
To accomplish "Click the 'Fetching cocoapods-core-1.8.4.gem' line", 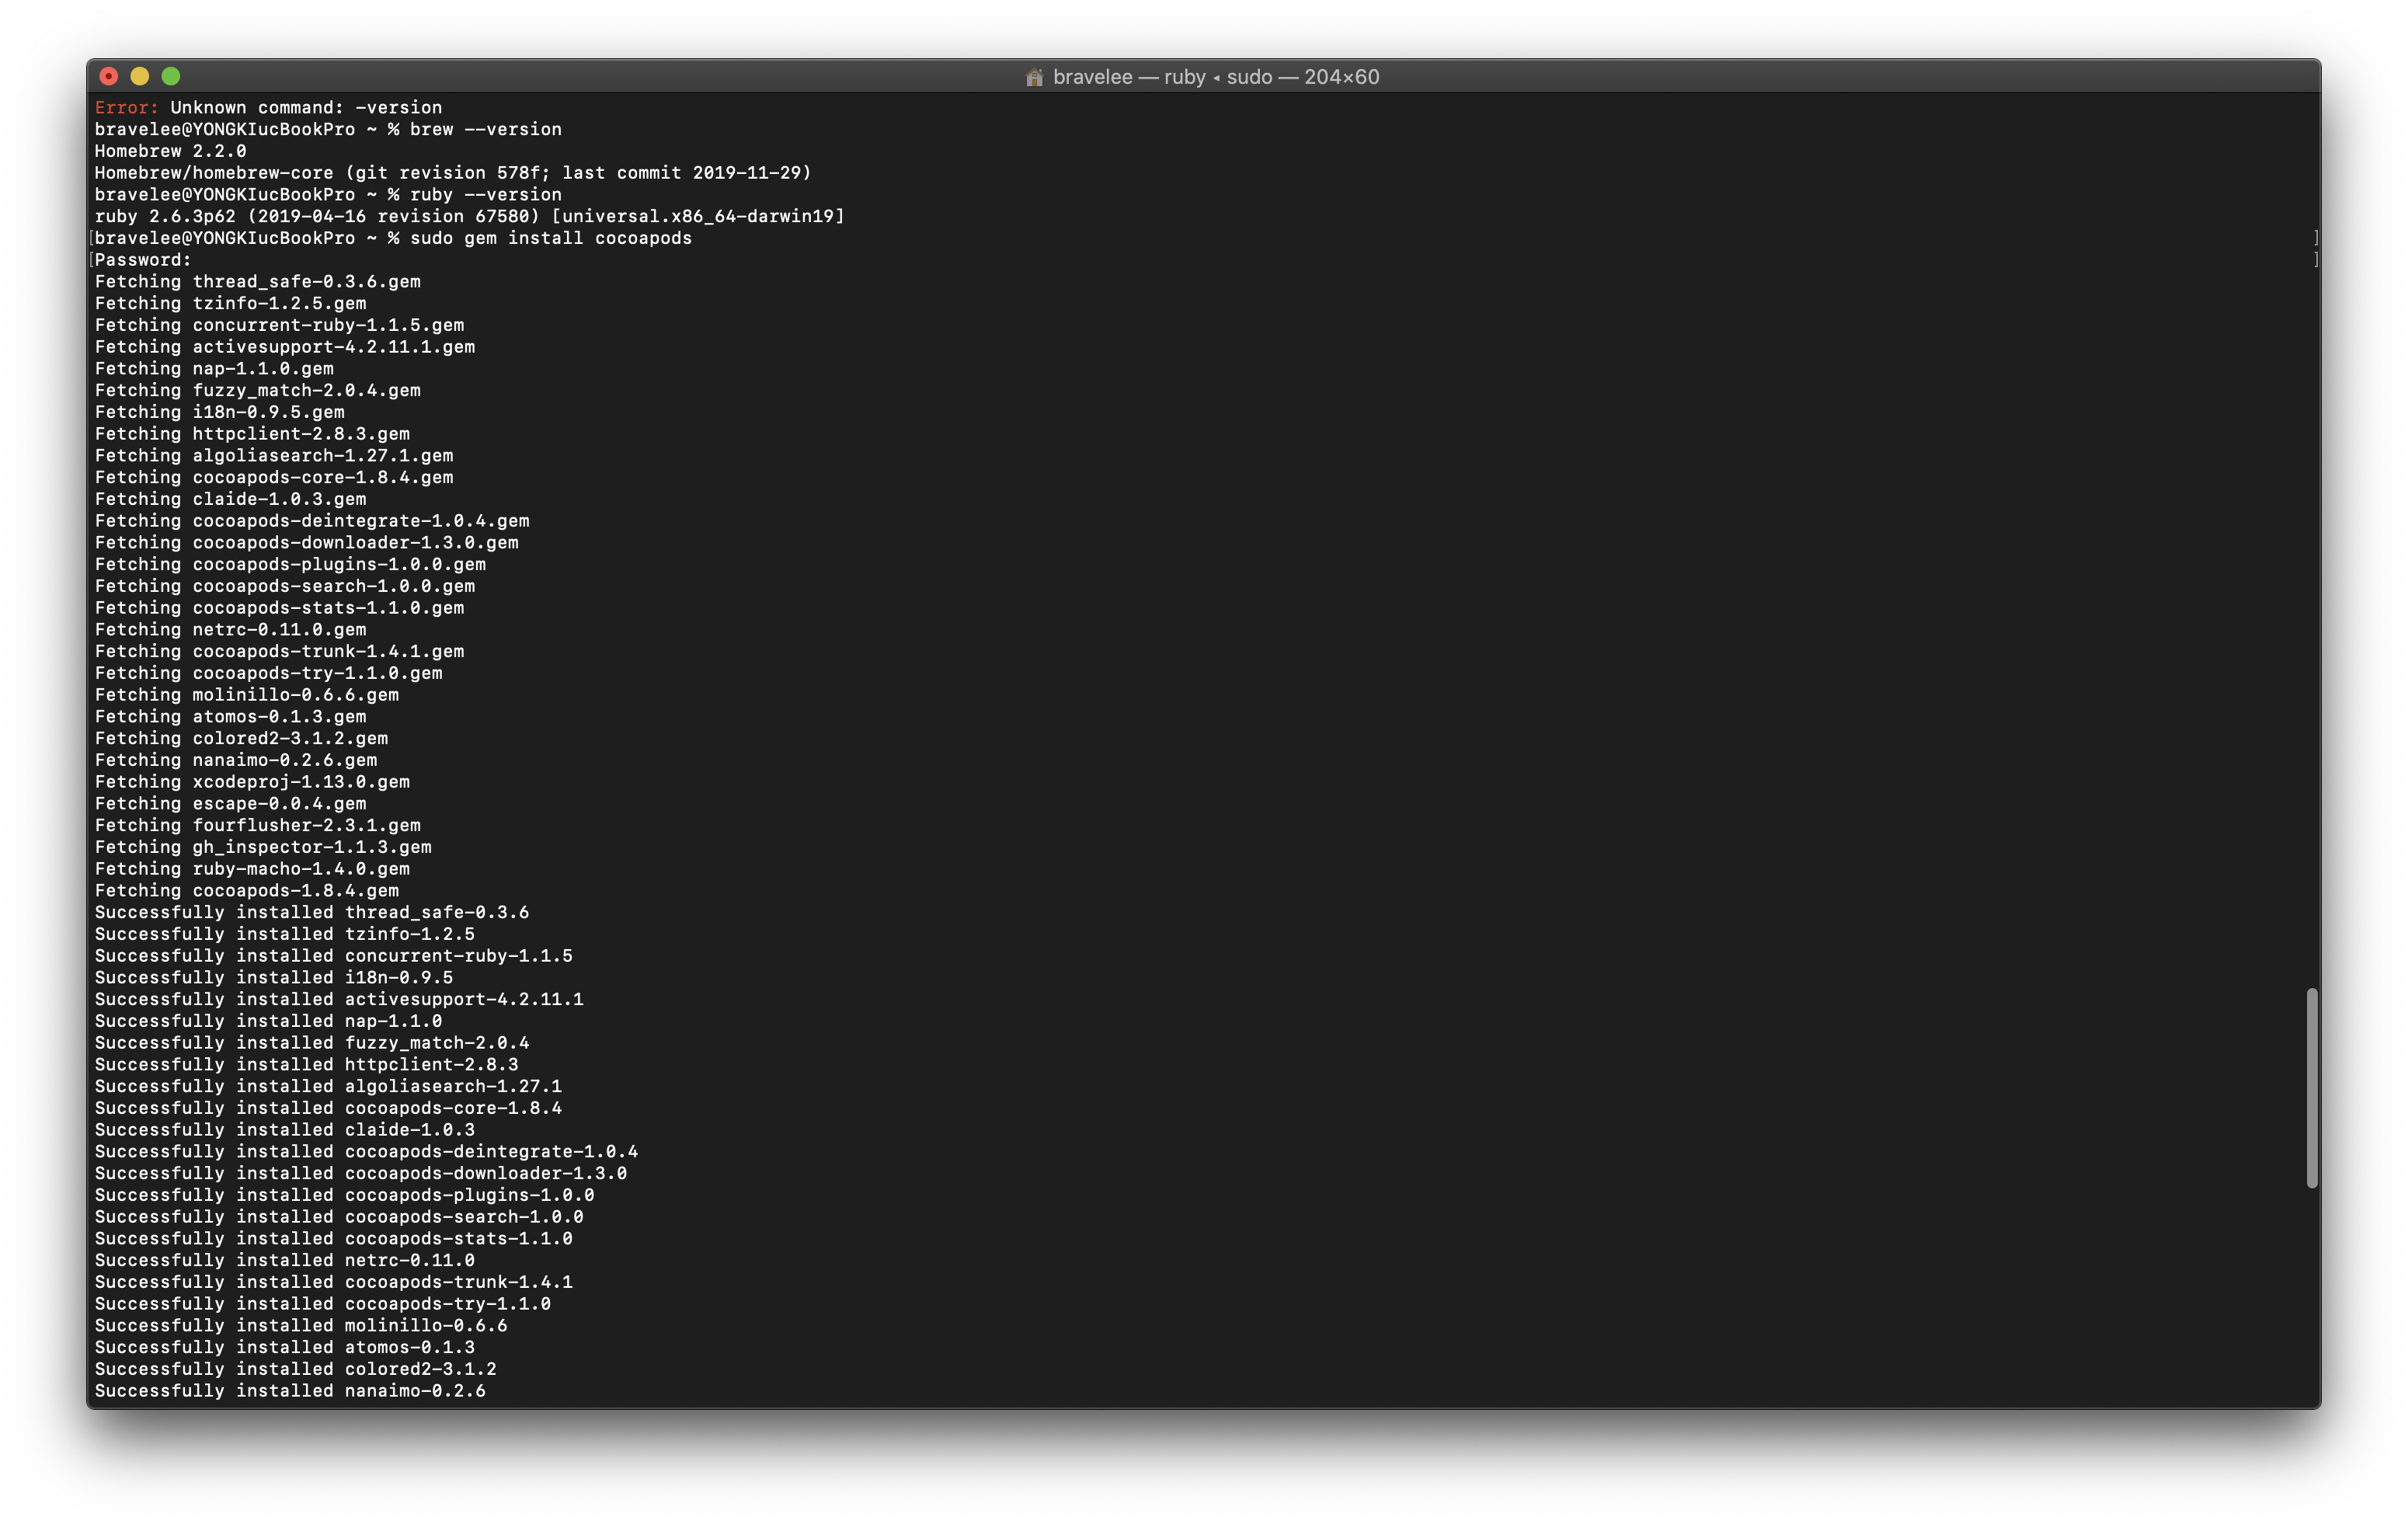I will 273,477.
